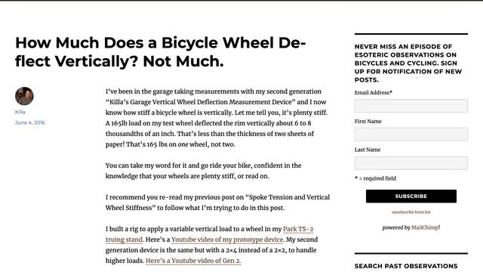
Task: Click the 'required field' note
Action: [x=375, y=178]
